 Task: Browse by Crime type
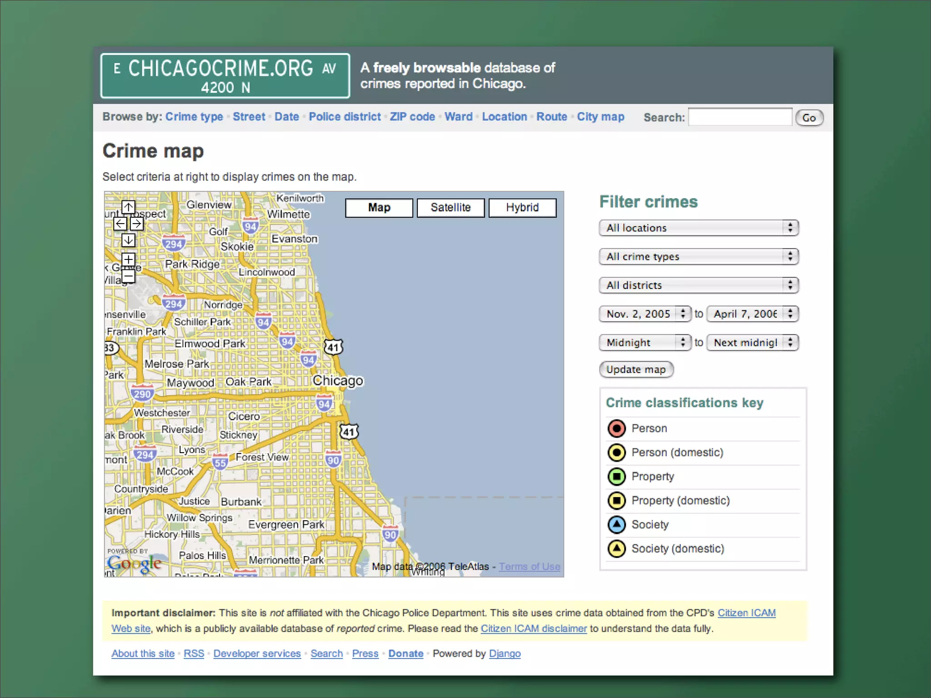click(x=194, y=117)
